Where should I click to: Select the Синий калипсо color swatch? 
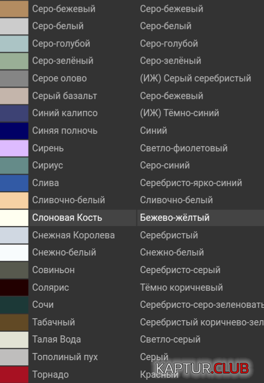[14, 113]
